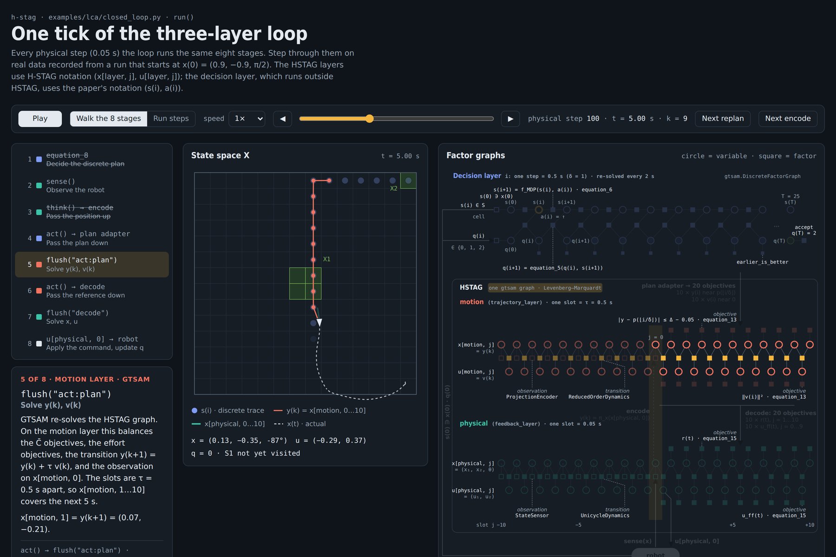This screenshot has width=836, height=557.
Task: Click the s(i) discrete trace legend dot
Action: [x=195, y=411]
